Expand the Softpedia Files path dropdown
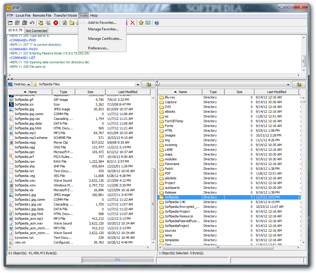The height and width of the screenshot is (273, 316). pos(138,84)
